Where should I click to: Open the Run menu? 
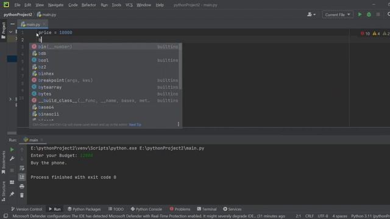click(x=104, y=5)
